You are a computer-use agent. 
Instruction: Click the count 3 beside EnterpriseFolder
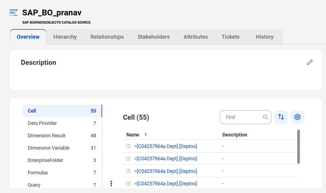click(95, 160)
